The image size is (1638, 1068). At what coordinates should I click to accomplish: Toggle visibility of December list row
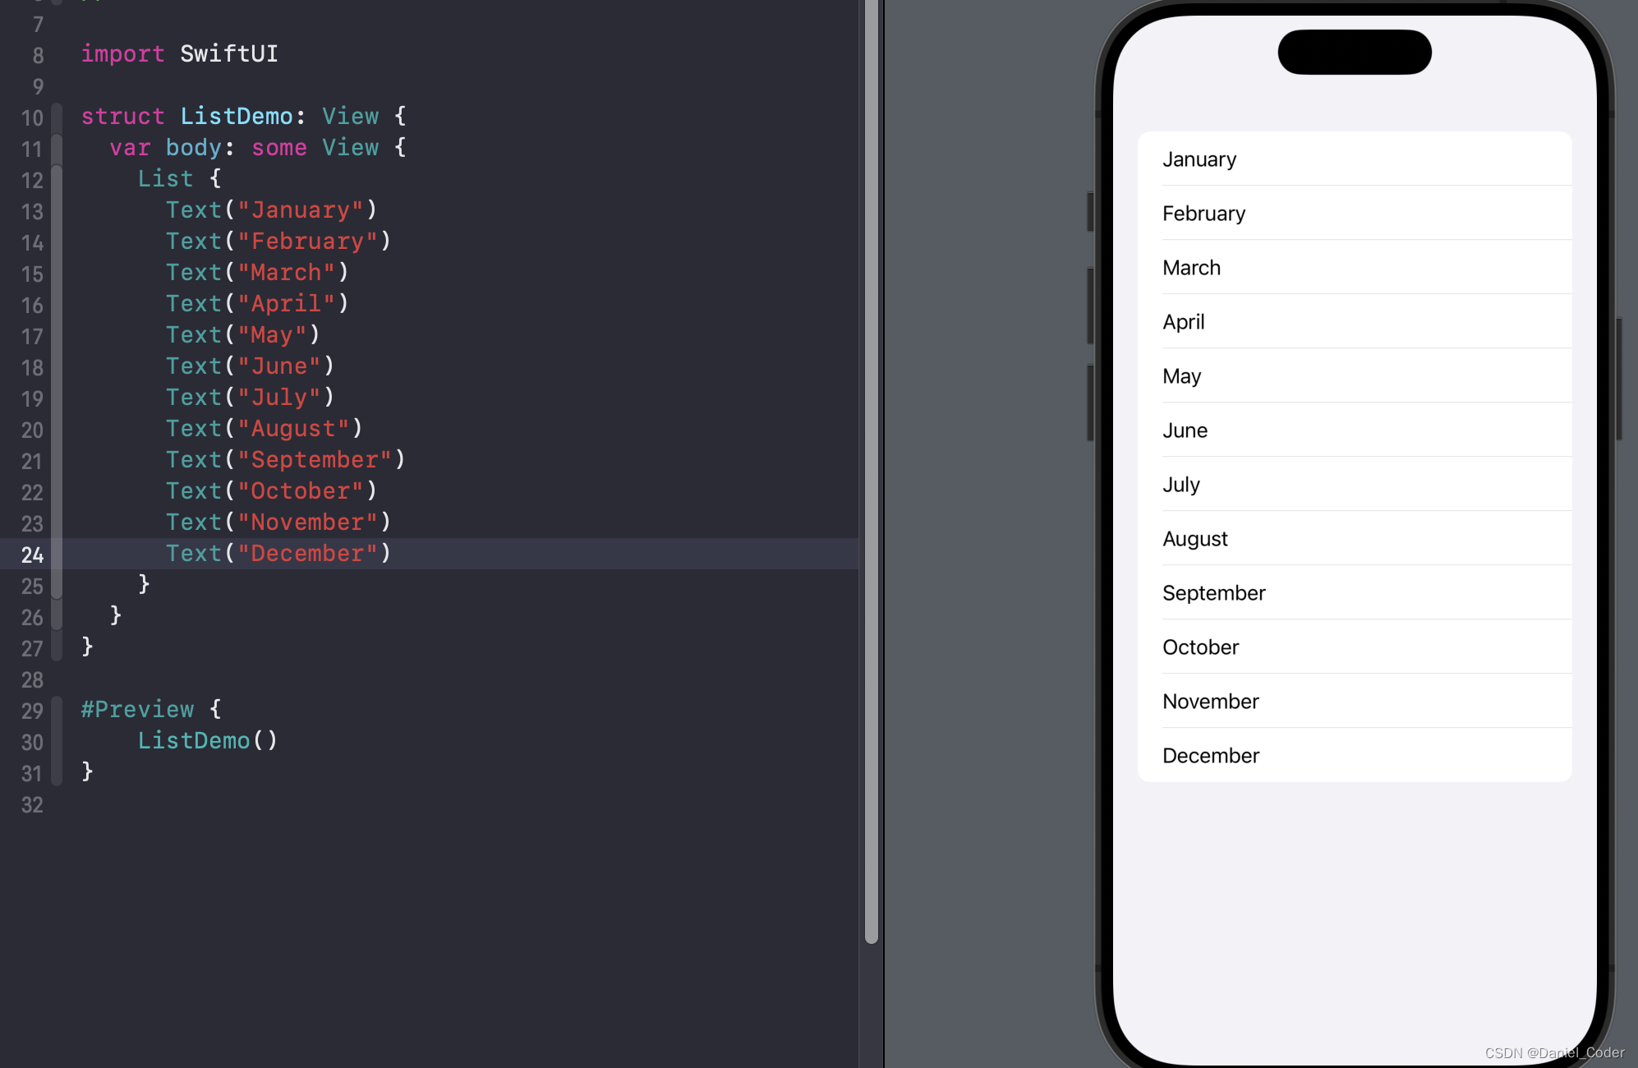(1356, 755)
